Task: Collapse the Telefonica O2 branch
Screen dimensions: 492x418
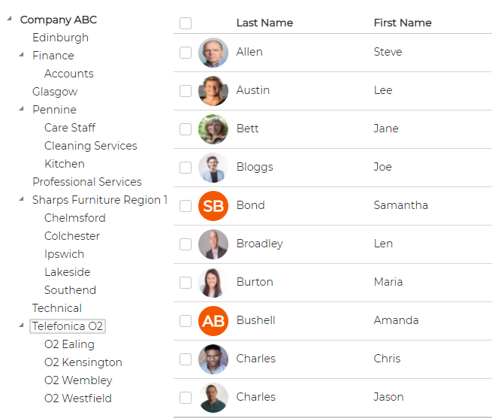Action: click(x=21, y=326)
